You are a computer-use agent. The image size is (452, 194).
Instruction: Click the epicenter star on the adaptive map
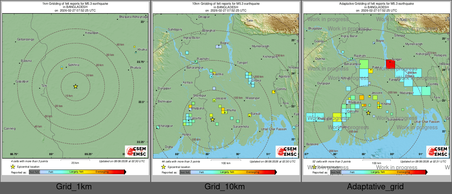click(x=368, y=113)
